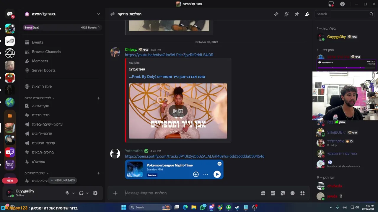Open Spotify embed more options

tap(206, 174)
